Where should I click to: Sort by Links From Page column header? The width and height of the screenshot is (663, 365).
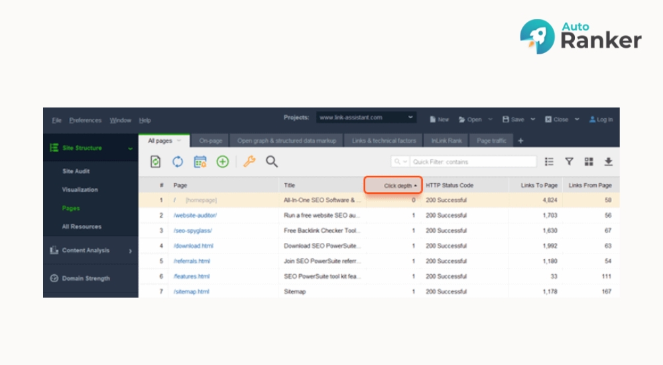[590, 185]
